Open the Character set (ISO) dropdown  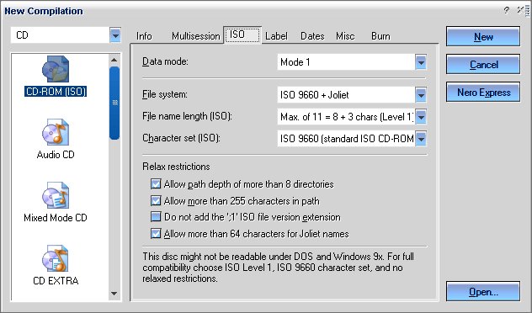pyautogui.click(x=421, y=139)
